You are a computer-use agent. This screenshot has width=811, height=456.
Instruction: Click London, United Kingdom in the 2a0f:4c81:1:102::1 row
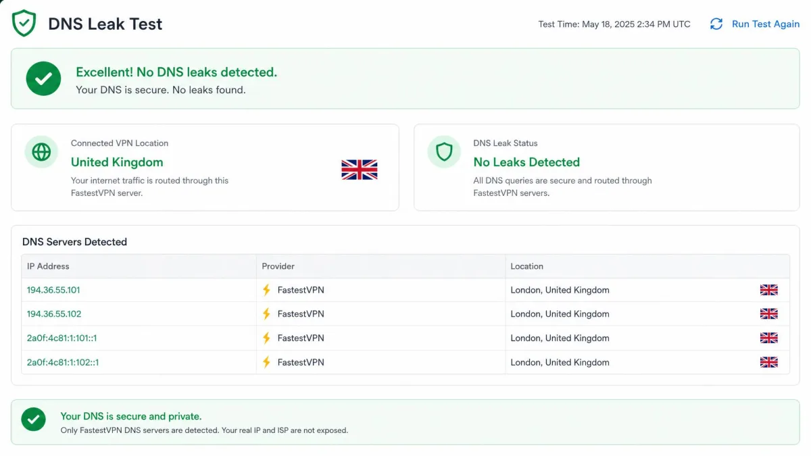click(x=560, y=362)
